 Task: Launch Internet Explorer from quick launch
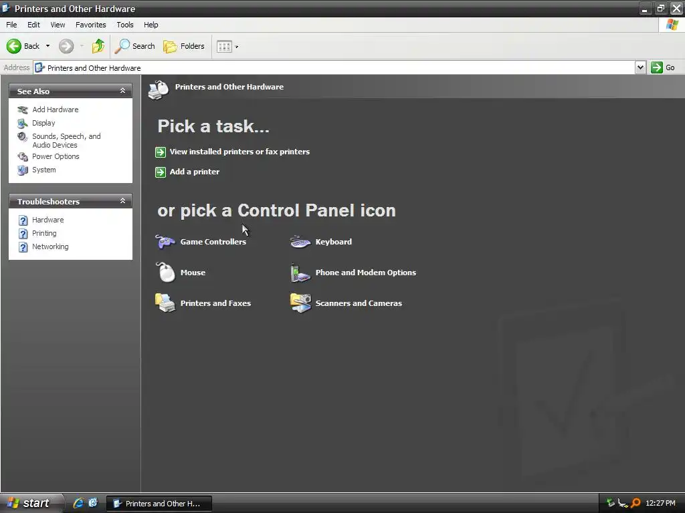[78, 503]
